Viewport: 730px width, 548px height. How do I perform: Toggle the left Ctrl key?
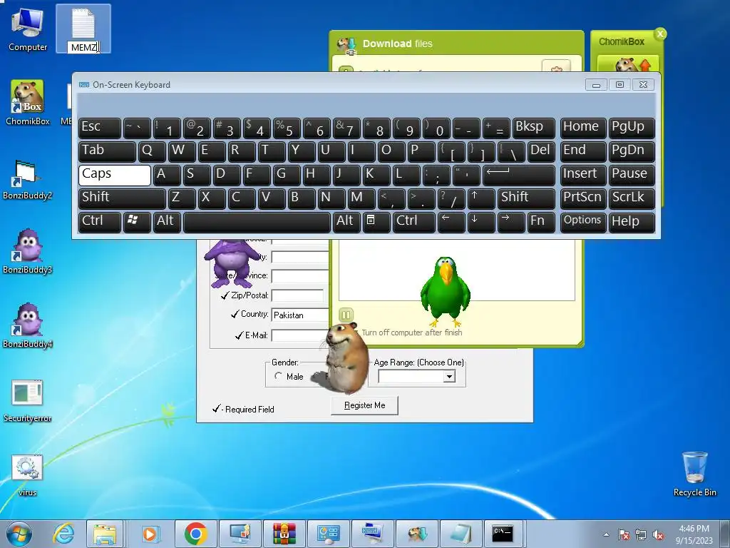(x=100, y=222)
